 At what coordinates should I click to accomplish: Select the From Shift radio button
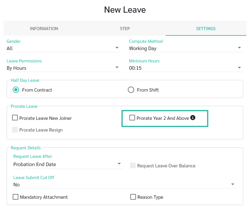coord(131,90)
